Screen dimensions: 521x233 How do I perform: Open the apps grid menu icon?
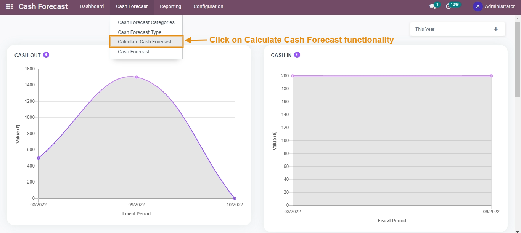click(x=9, y=6)
